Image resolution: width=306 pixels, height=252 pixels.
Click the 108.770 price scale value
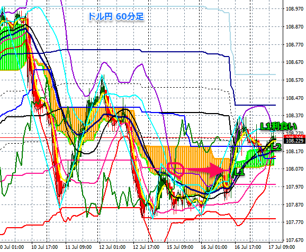click(294, 44)
